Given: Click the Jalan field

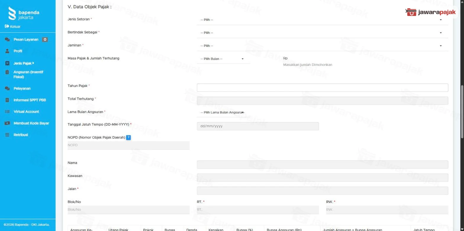Looking at the screenshot, I should point(322,191).
